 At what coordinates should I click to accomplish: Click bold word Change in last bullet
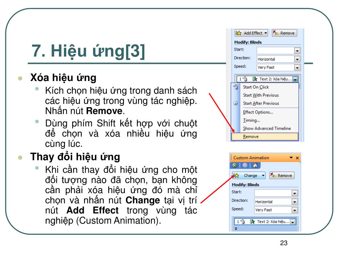click(143, 200)
